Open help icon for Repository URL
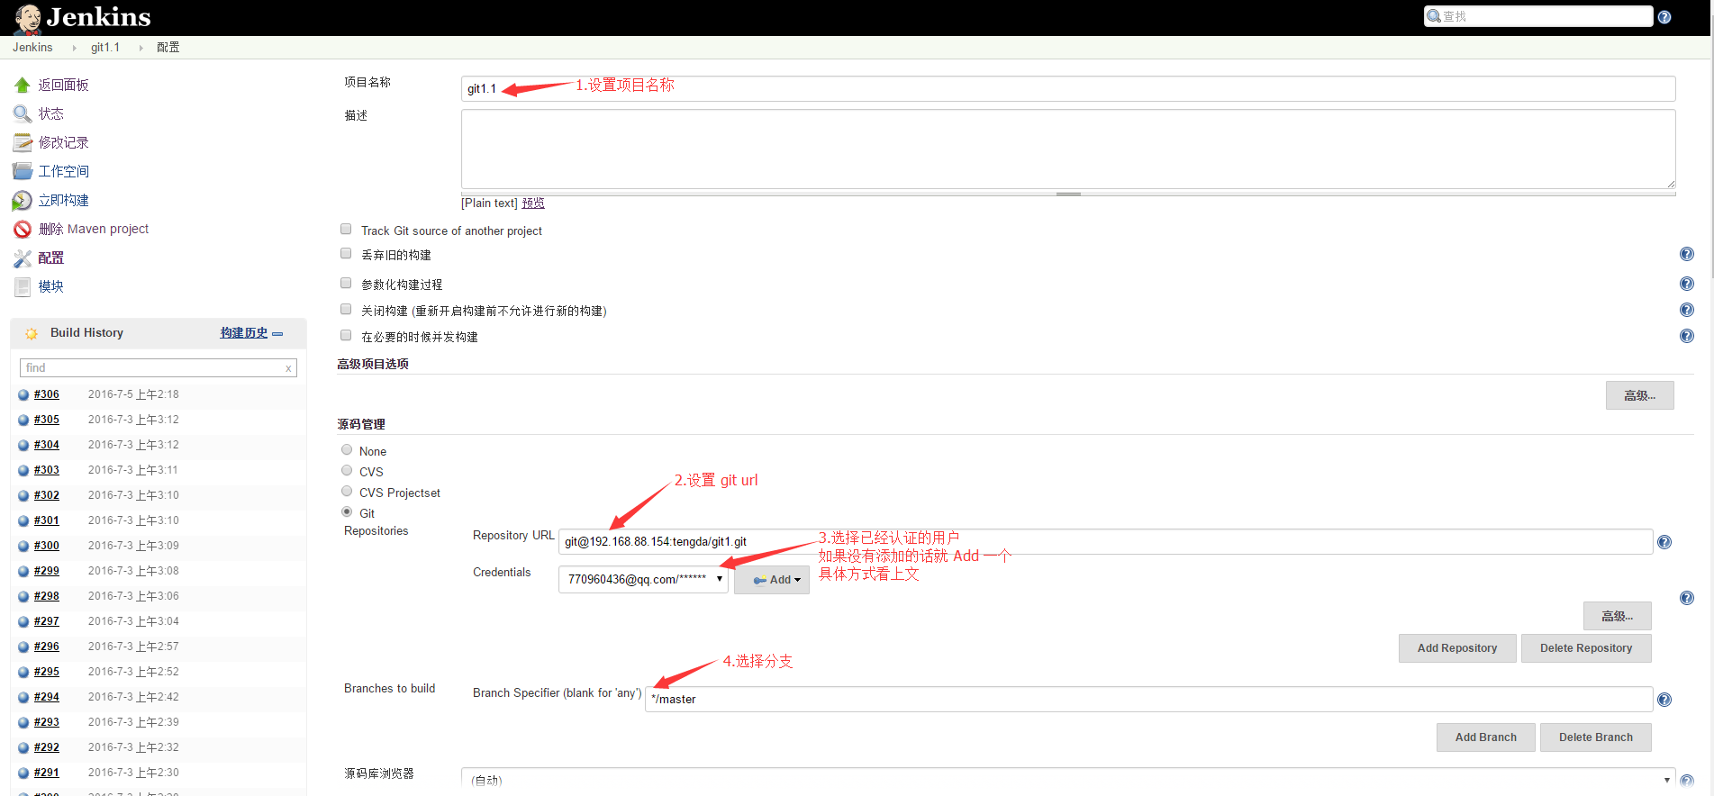 1664,542
